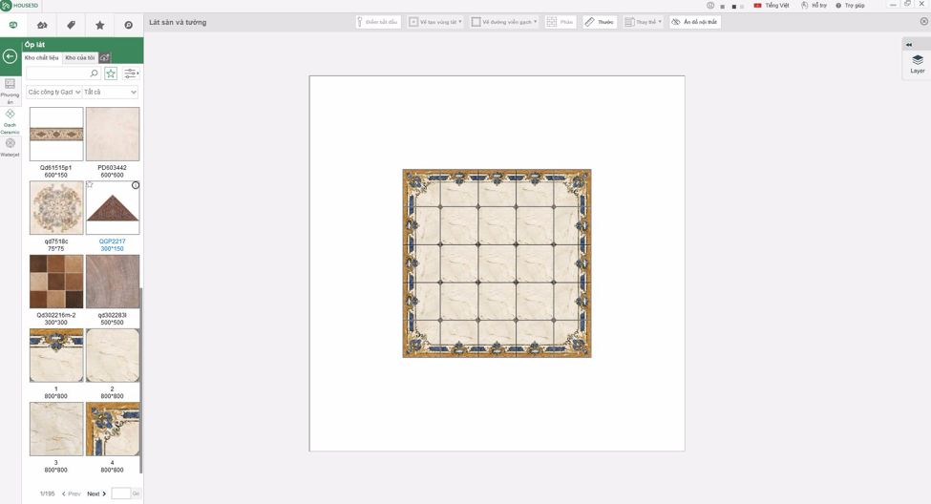
Task: Select qd7518c 75*75 tile thumbnail
Action: [x=56, y=208]
